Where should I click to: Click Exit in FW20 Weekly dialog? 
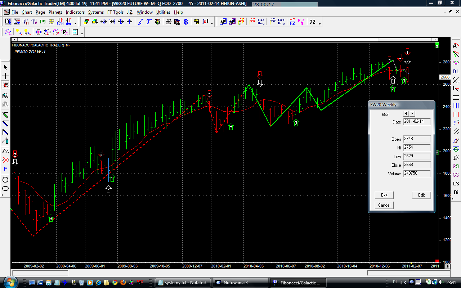tap(384, 195)
